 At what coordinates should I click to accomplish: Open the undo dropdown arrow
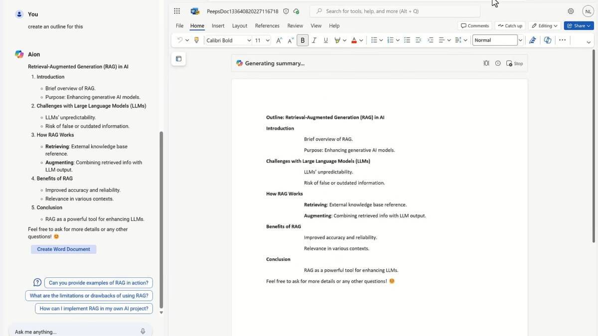pos(187,40)
